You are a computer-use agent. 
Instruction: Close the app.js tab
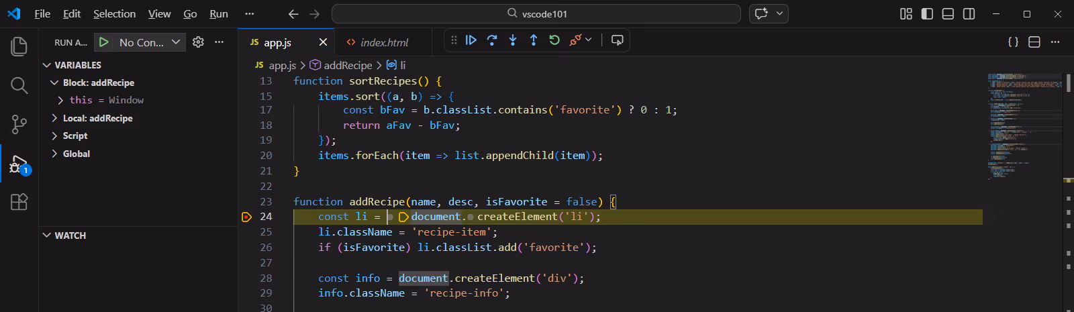pyautogui.click(x=323, y=42)
